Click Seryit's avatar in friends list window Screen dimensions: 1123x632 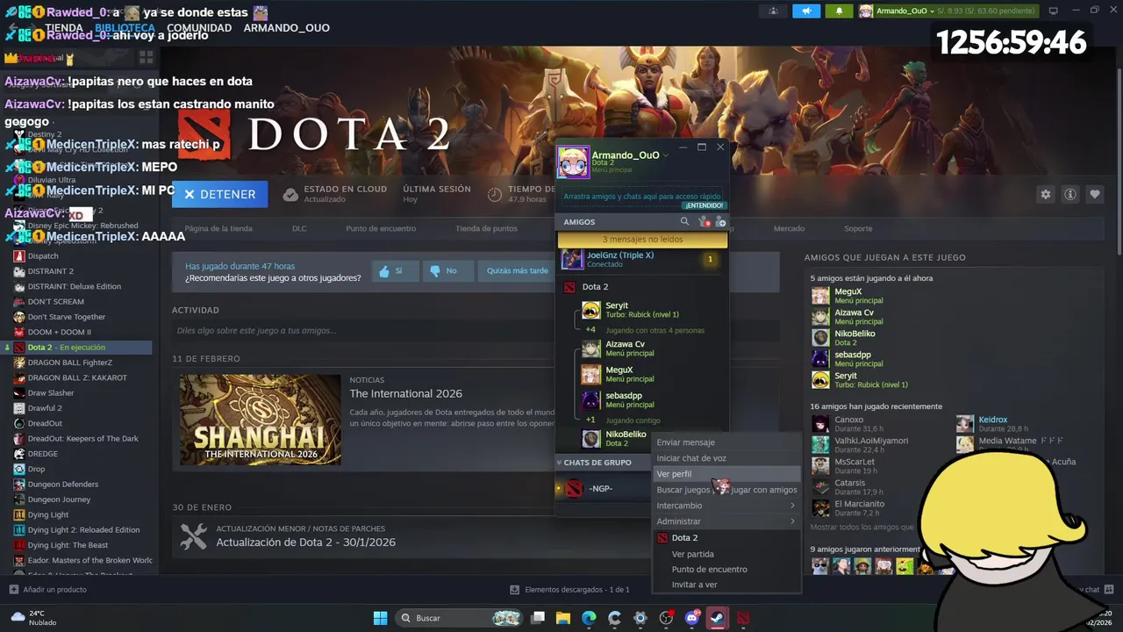[x=591, y=310]
